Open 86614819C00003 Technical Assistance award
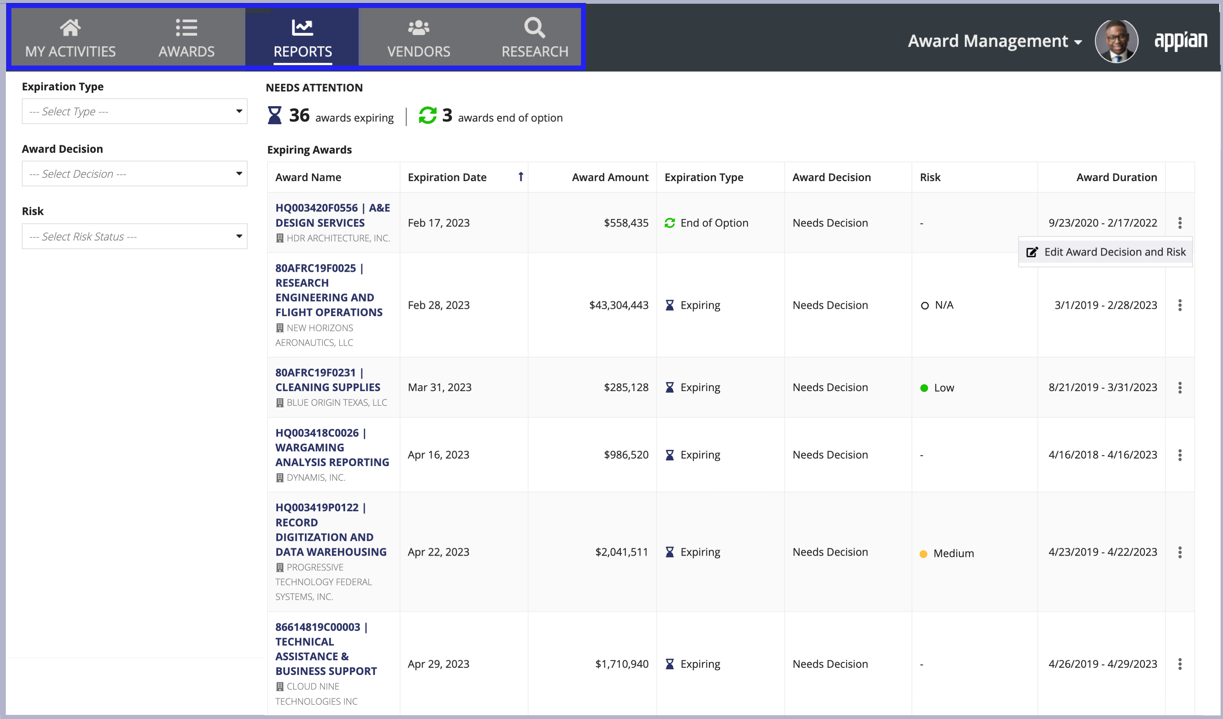Viewport: 1223px width, 719px height. pos(326,649)
